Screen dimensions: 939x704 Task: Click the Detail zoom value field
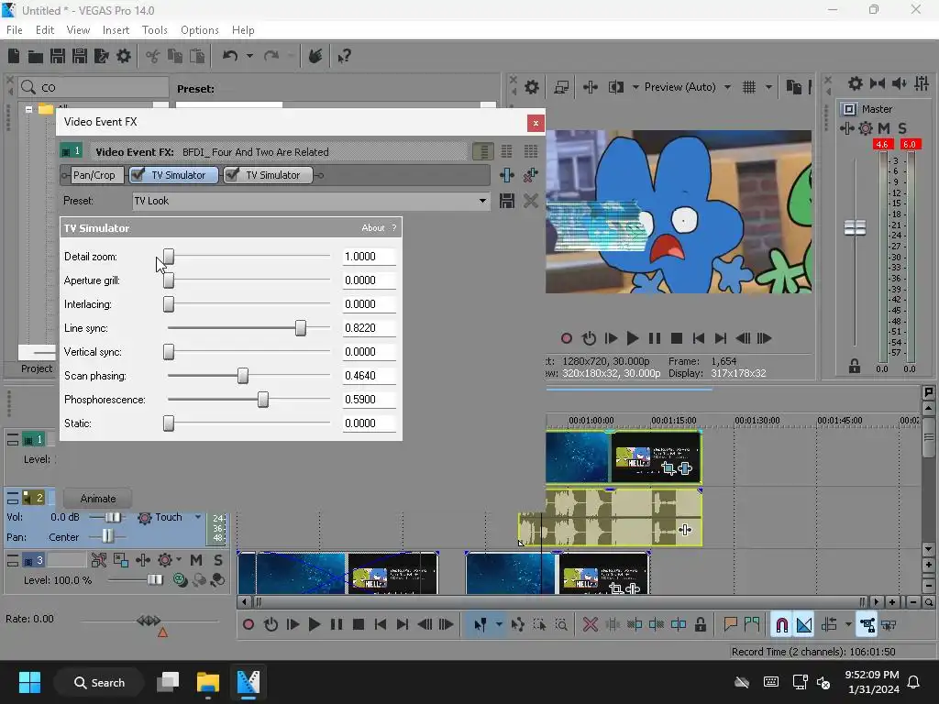pos(369,257)
